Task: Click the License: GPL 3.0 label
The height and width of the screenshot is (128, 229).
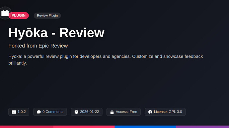Action: click(168, 112)
